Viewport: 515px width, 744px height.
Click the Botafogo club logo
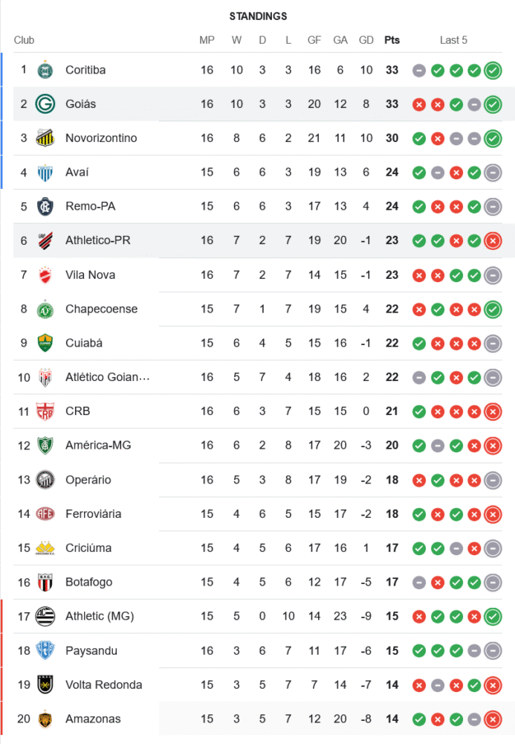[x=45, y=582]
